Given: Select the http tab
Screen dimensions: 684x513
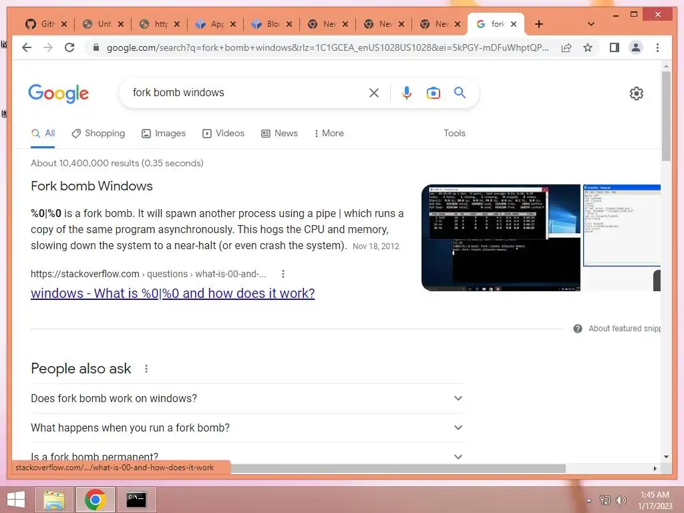Looking at the screenshot, I should point(155,24).
